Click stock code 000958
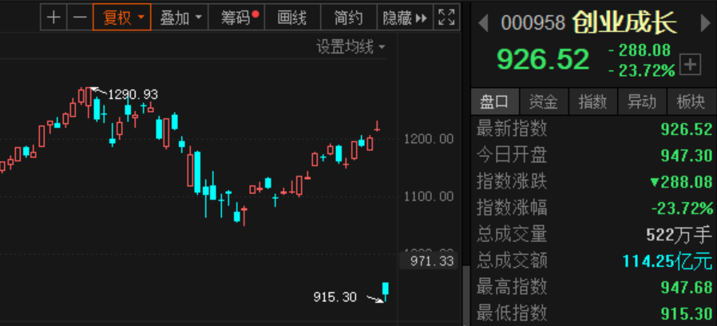 533,23
